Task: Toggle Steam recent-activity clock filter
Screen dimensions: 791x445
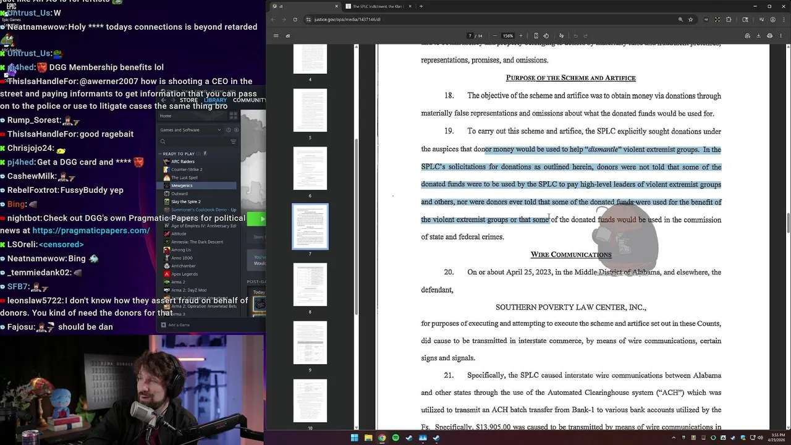Action: [x=228, y=130]
